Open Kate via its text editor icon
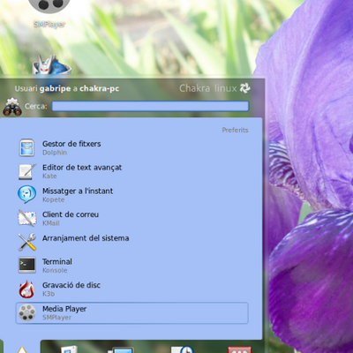Screen dimensions: 353x353 (x=27, y=171)
